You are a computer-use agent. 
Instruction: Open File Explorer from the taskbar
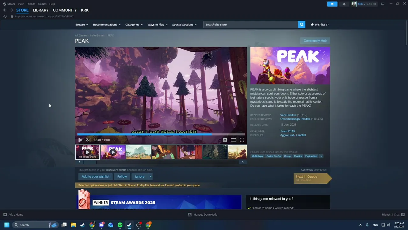click(73, 225)
